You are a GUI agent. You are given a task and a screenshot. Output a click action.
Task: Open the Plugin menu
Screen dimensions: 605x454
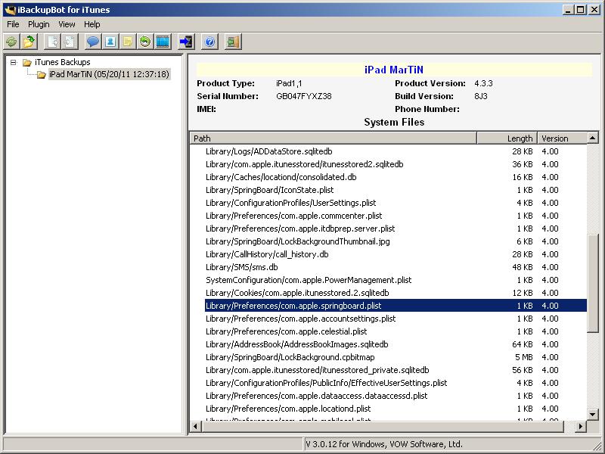(39, 24)
